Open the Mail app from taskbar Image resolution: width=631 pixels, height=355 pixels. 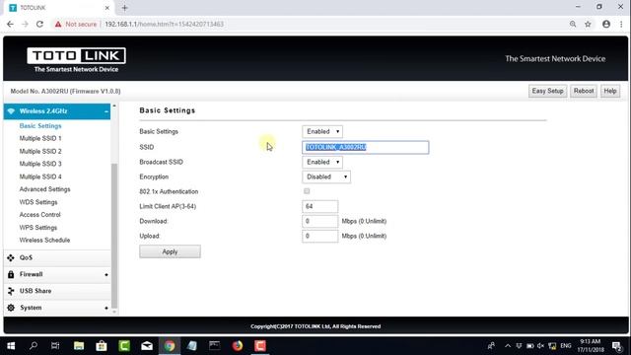147,346
